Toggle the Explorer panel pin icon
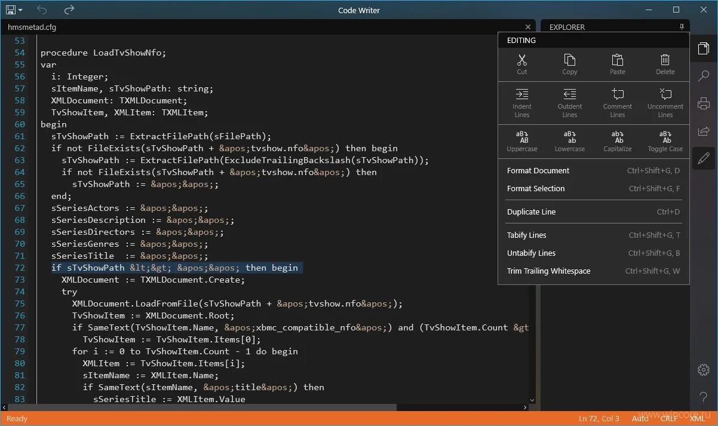Image resolution: width=718 pixels, height=426 pixels. click(682, 27)
